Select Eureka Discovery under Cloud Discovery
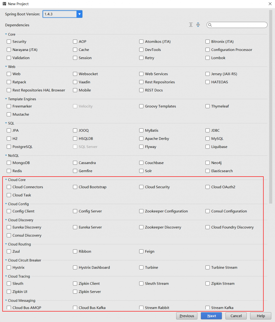 (9, 227)
